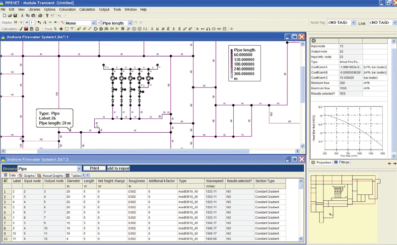Click the Print printer icon in toolbar

coord(40,15)
